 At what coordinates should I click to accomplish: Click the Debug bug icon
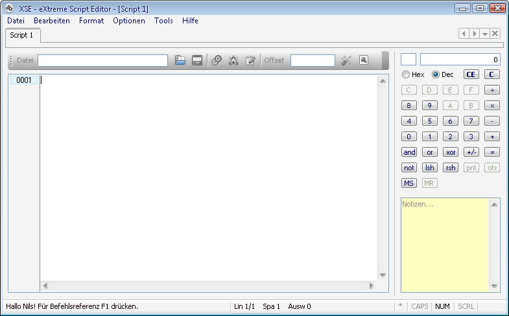click(233, 60)
